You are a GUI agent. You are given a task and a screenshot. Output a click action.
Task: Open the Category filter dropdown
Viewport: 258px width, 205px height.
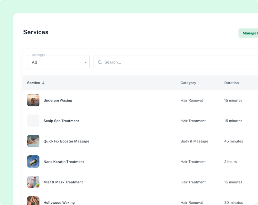59,62
